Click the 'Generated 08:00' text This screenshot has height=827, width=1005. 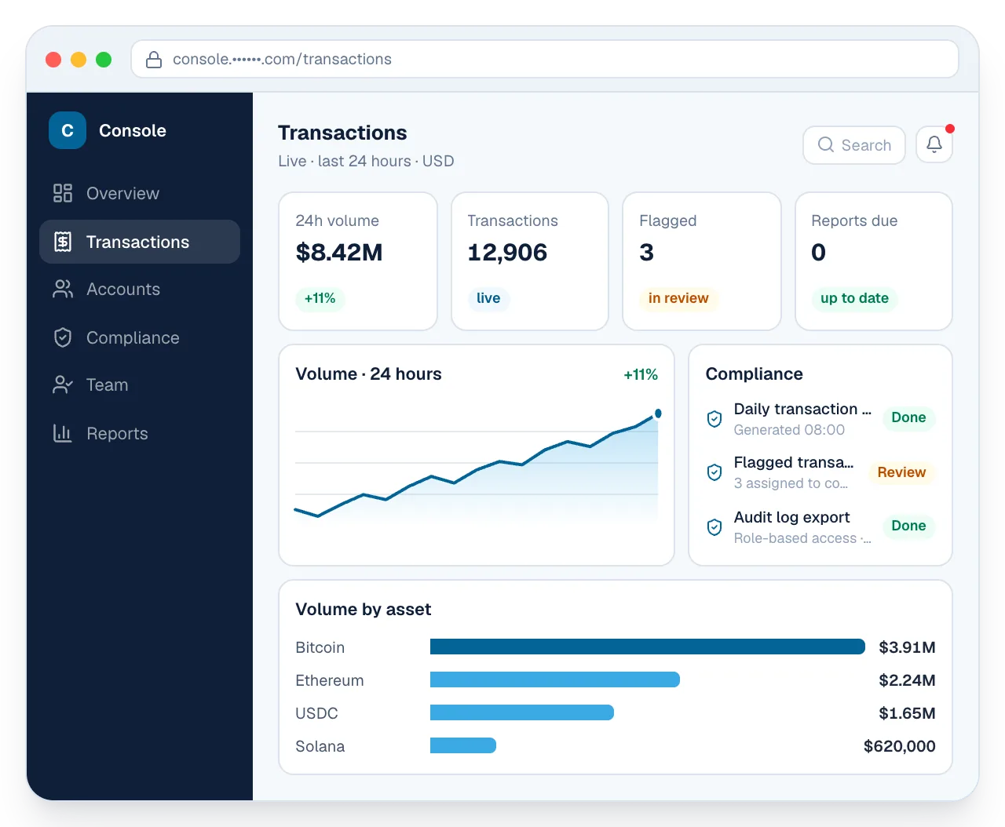pyautogui.click(x=789, y=430)
